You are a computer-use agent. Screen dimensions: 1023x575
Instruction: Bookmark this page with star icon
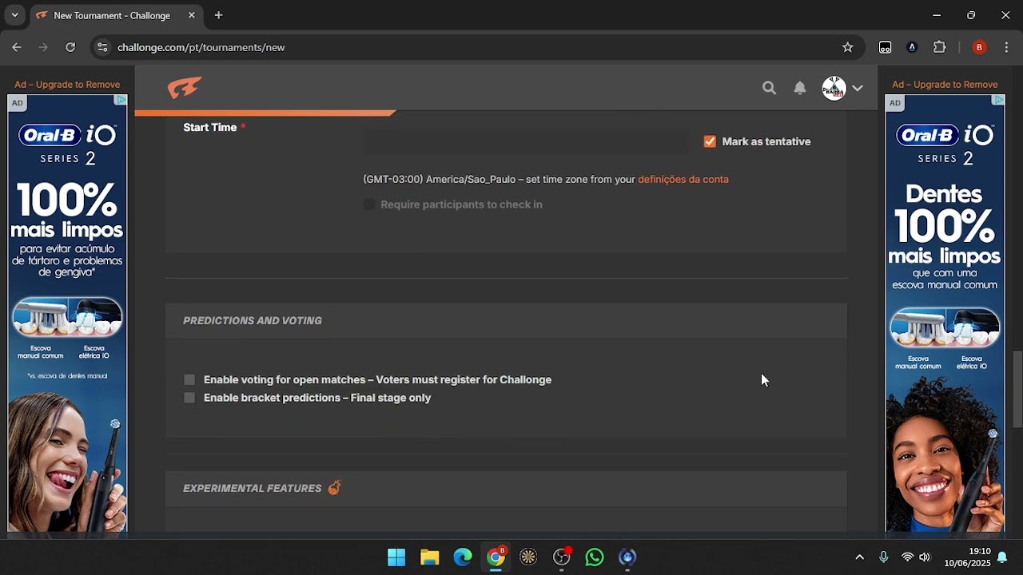pos(847,47)
